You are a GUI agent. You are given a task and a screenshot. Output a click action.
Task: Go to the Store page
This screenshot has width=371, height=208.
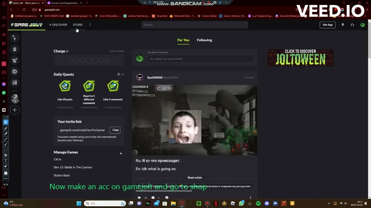pos(78,25)
